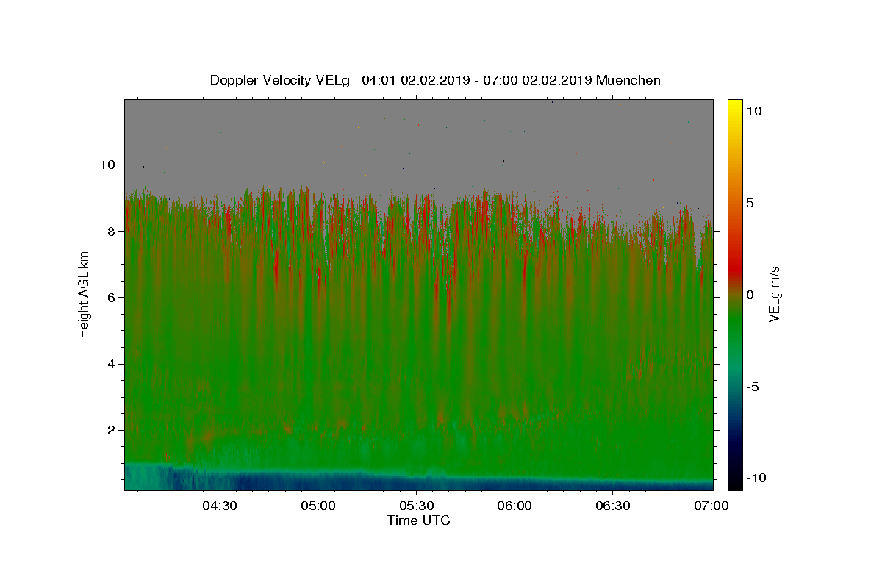This screenshot has width=882, height=588.
Task: Click the 'VELg m/s' colorbar title
Action: pyautogui.click(x=774, y=294)
